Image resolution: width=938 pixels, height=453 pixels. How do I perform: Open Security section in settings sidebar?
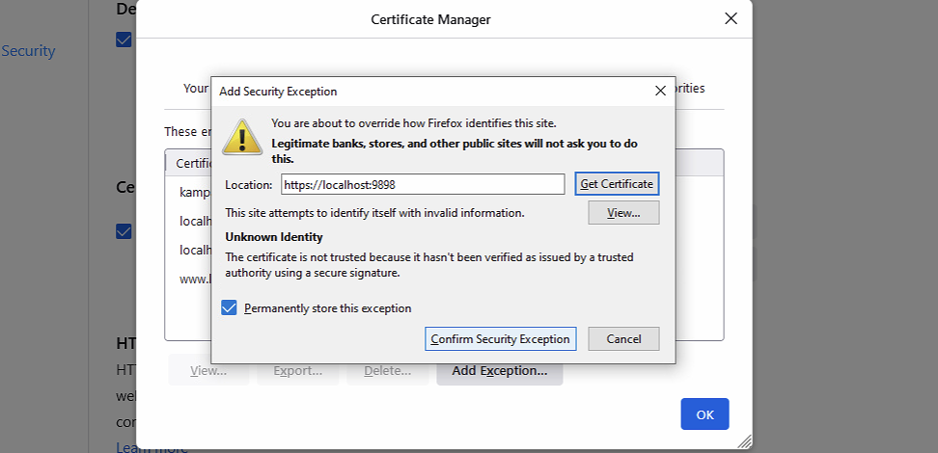point(28,51)
